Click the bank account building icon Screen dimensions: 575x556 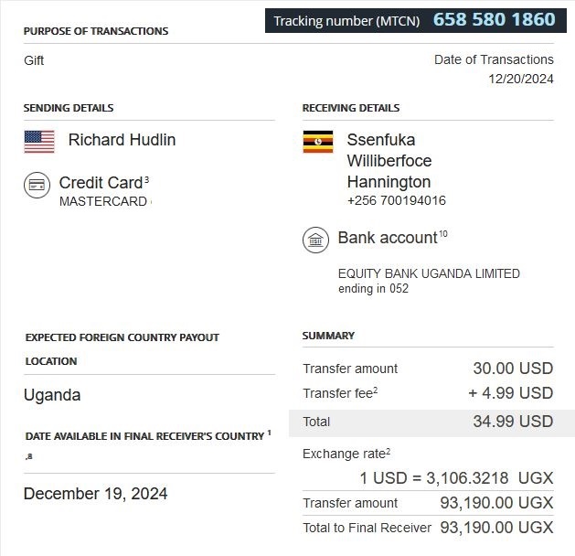point(315,241)
